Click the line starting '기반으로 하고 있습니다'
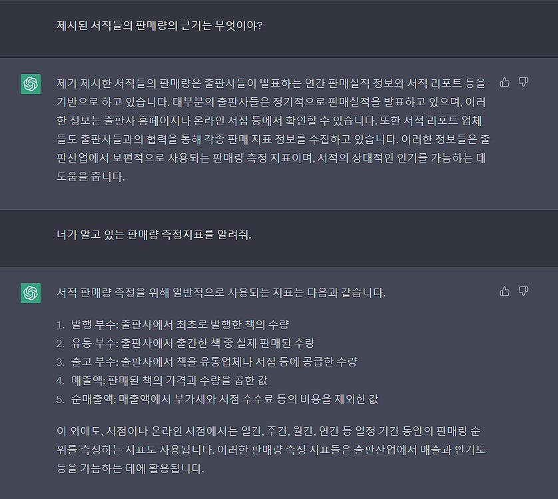The height and width of the screenshot is (499, 558). 271,102
